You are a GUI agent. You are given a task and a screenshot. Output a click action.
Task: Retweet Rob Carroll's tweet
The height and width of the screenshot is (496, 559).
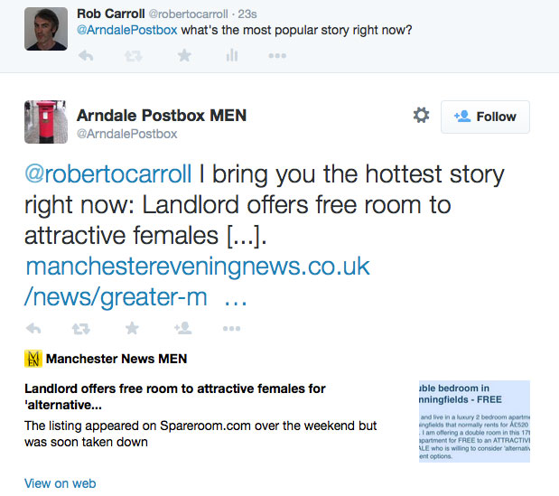tap(134, 56)
